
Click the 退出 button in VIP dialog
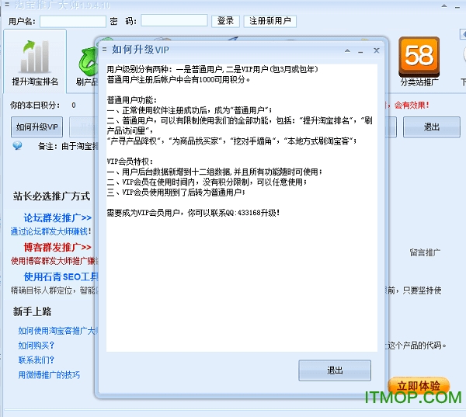pos(335,370)
